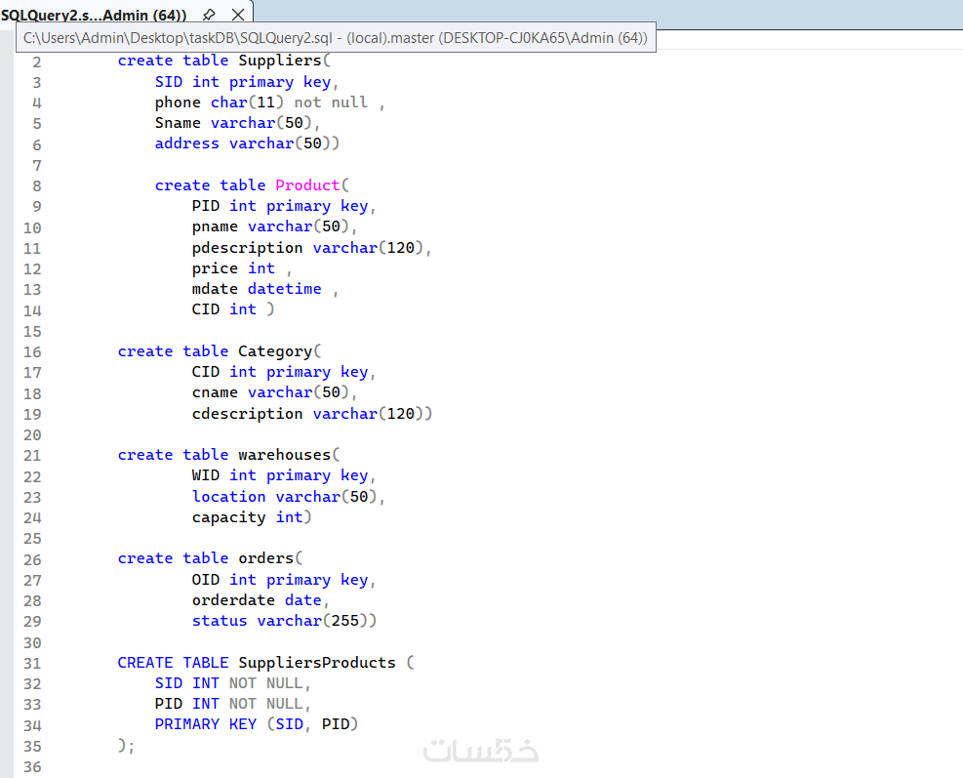This screenshot has width=963, height=778.
Task: Pin the SQLQuery2.sql tab
Action: click(209, 14)
